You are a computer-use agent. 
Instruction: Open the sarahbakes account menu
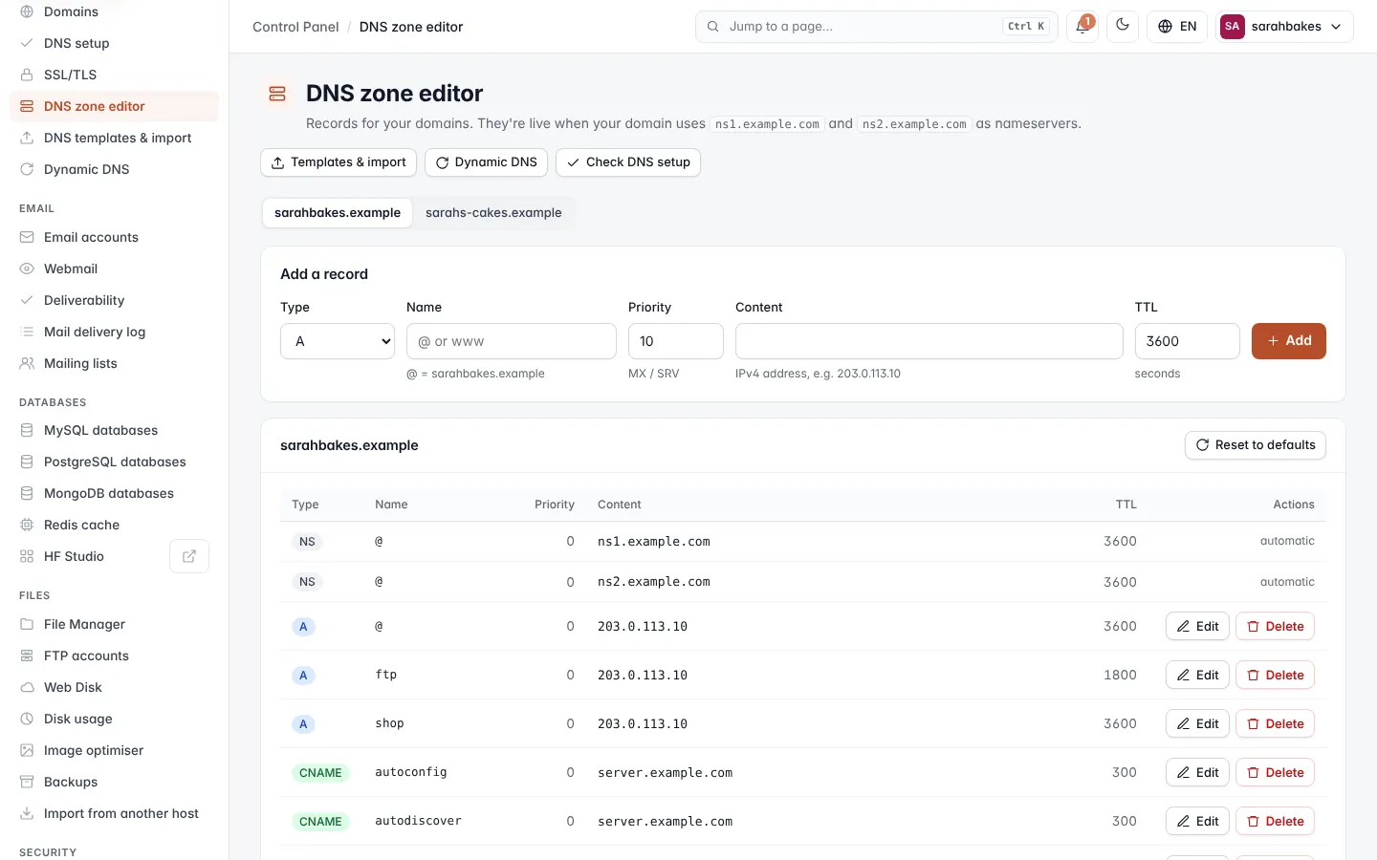1284,27
